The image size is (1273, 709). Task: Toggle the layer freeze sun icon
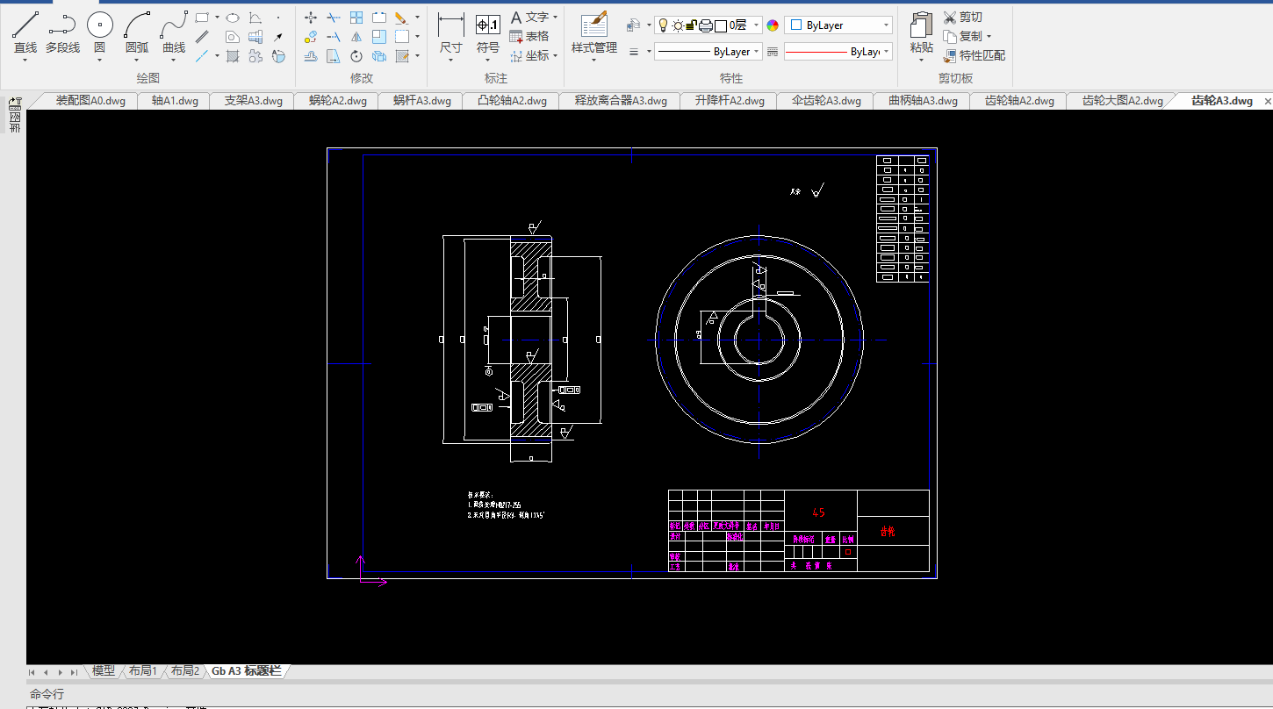pos(678,25)
